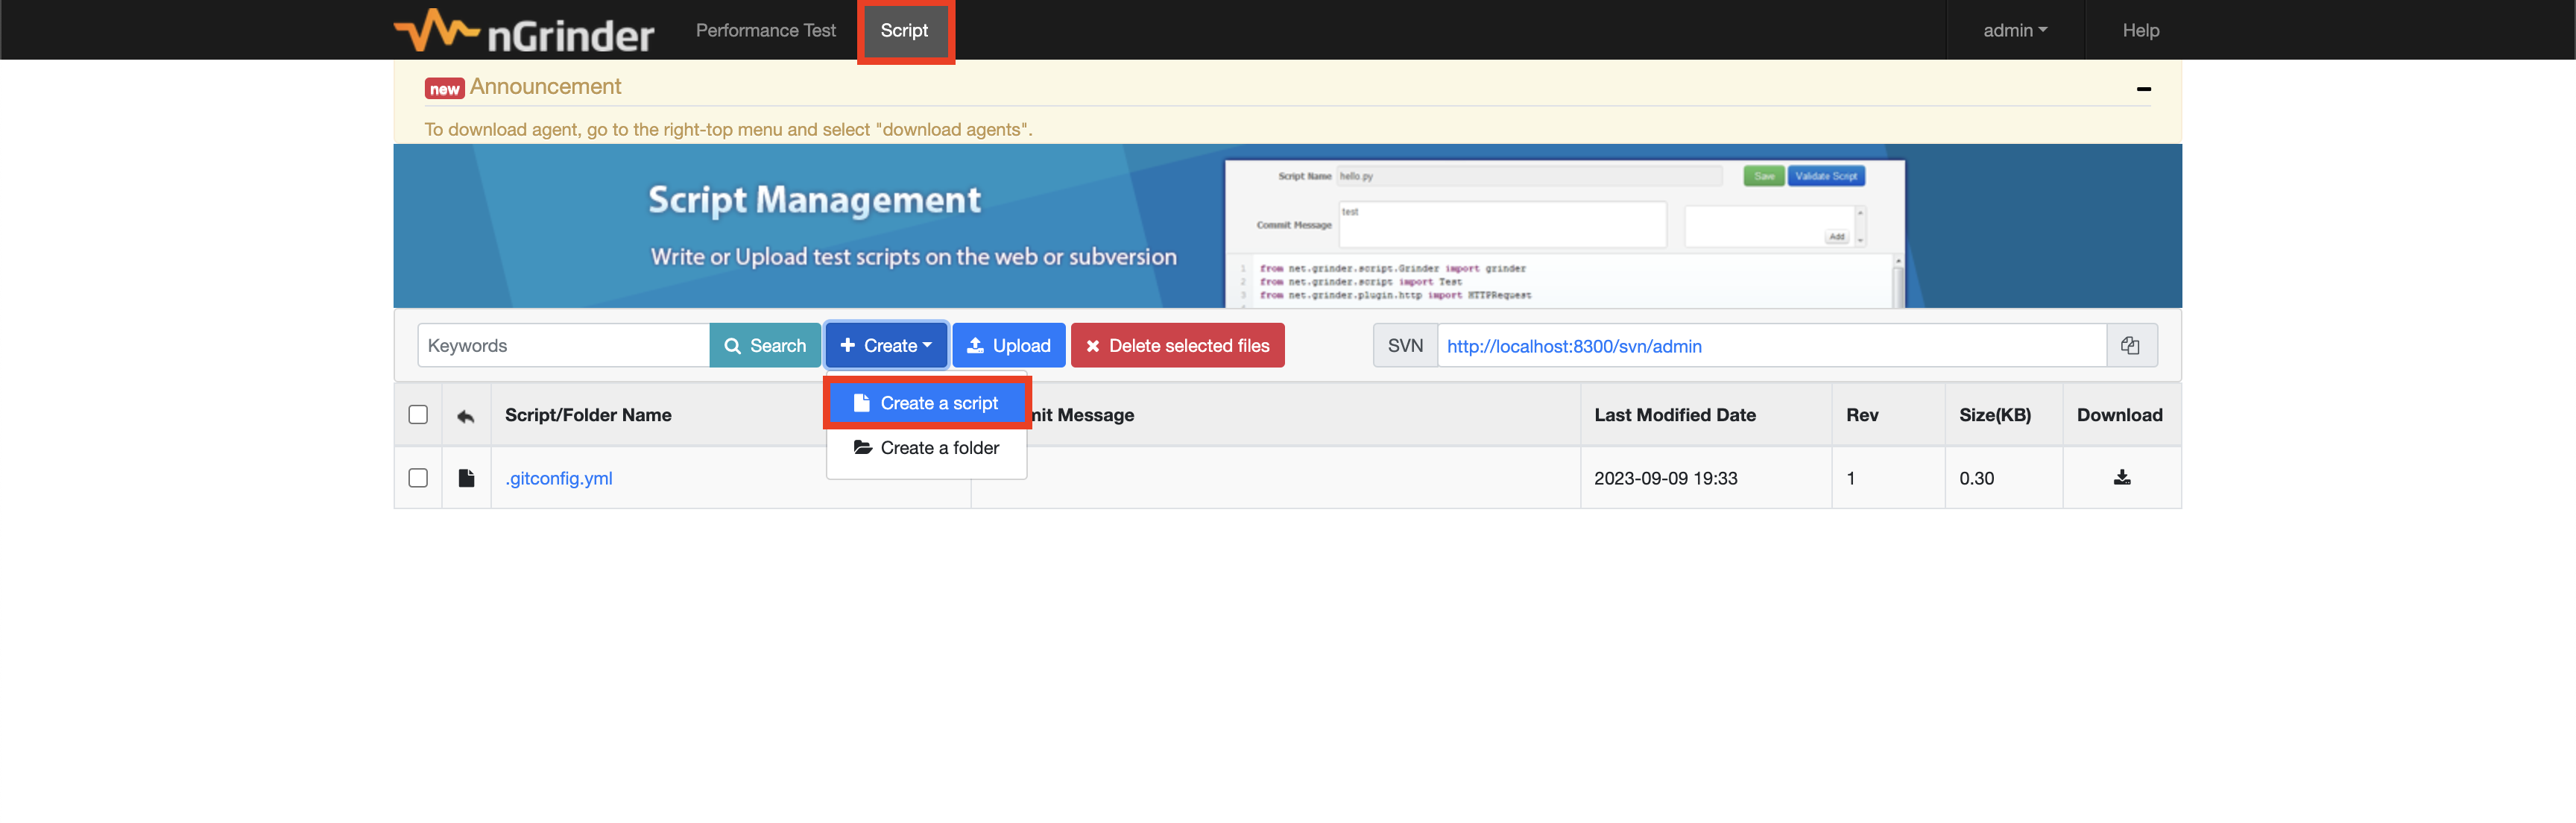Toggle the select-all files checkbox
Screen dimensions: 2576x823
(418, 415)
